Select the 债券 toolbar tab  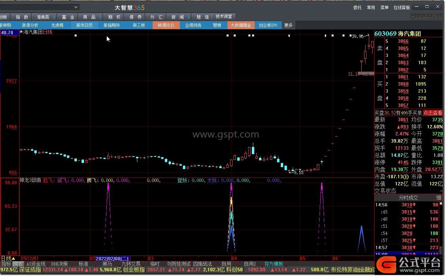[x=135, y=17]
